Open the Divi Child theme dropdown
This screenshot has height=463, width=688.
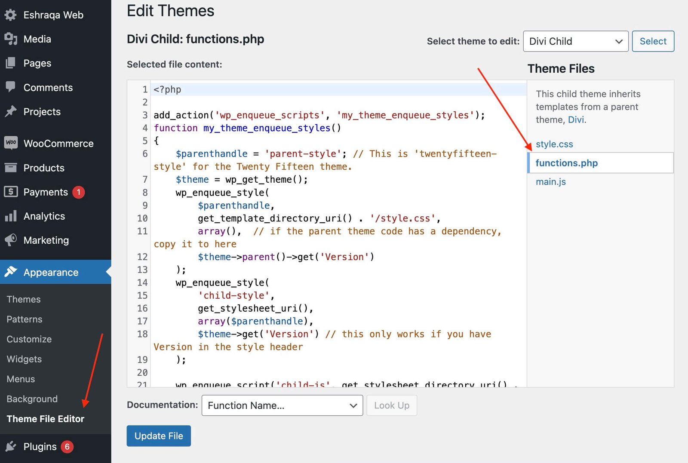(576, 41)
